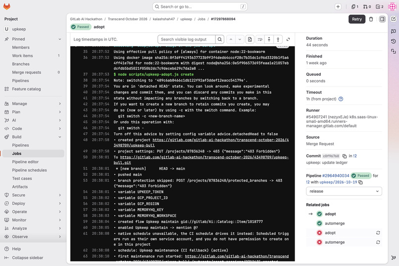Open Pipeline schedules in sidebar

click(33, 170)
